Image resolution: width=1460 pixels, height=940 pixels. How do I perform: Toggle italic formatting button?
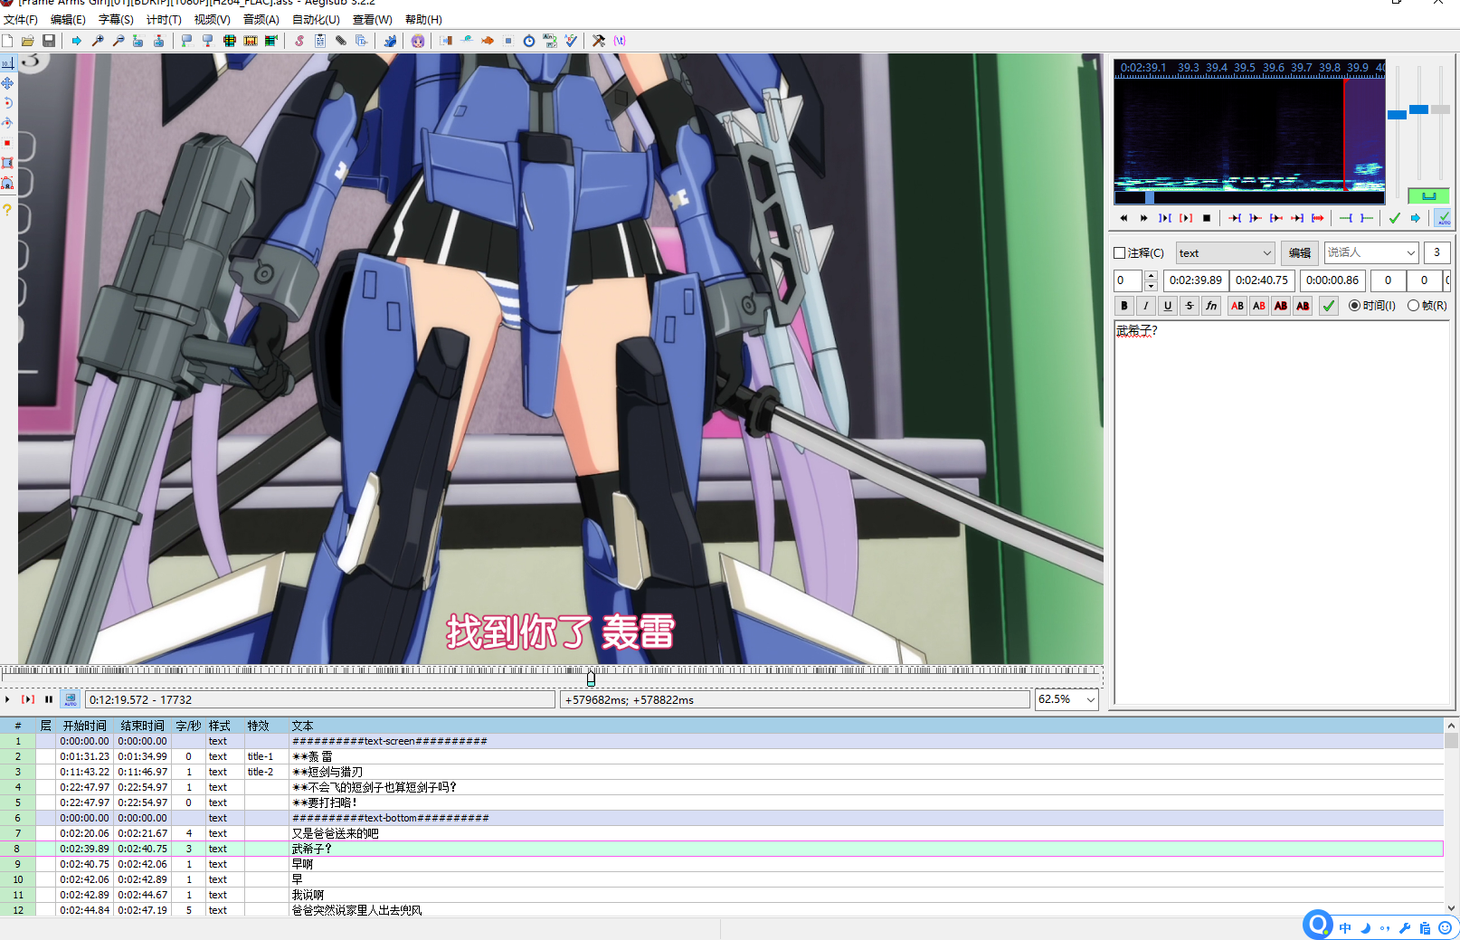tap(1146, 306)
